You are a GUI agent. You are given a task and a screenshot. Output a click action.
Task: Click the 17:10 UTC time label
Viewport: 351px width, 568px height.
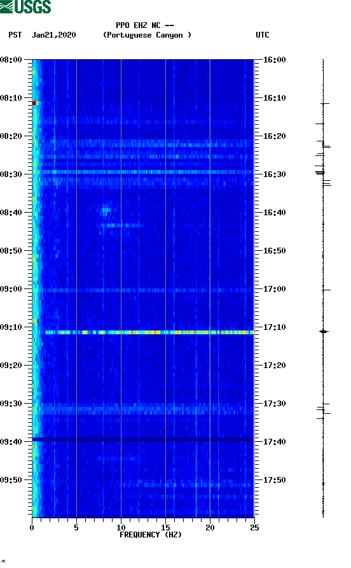[x=274, y=327]
